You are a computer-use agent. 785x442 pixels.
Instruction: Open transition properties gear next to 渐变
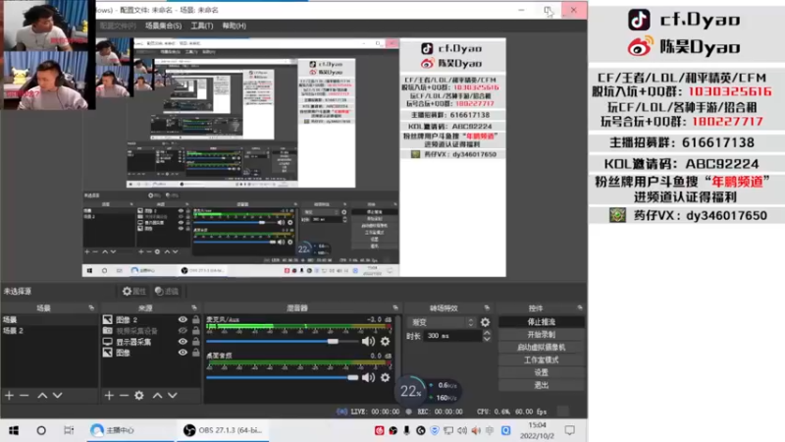[485, 323]
